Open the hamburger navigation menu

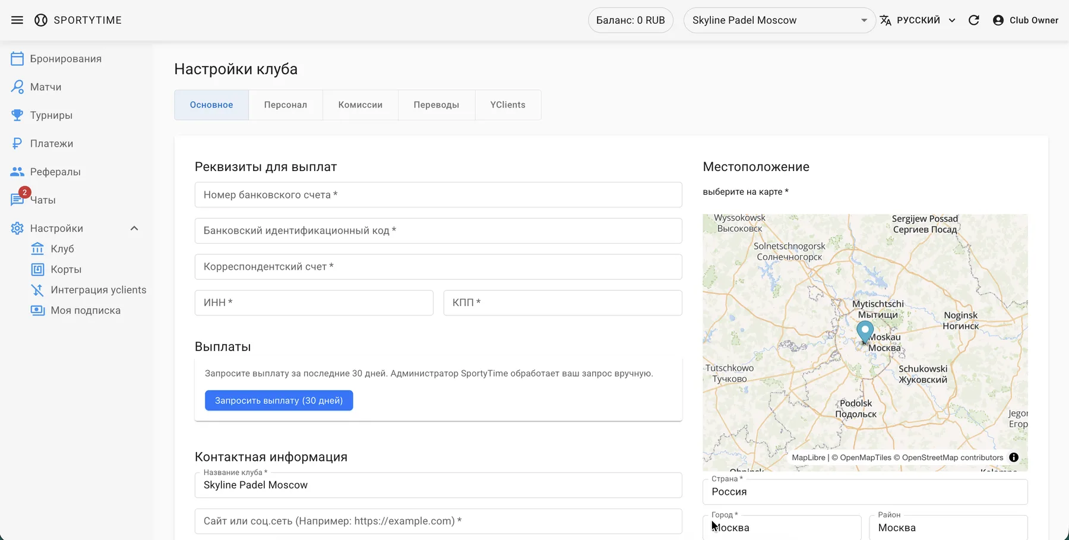click(17, 20)
